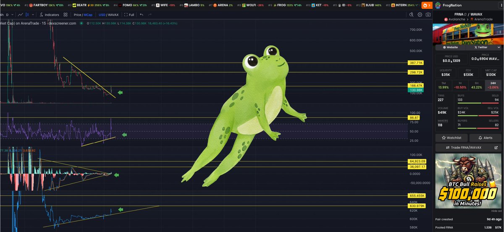The width and height of the screenshot is (504, 232).
Task: Redo the last chart action
Action: pyautogui.click(x=150, y=15)
